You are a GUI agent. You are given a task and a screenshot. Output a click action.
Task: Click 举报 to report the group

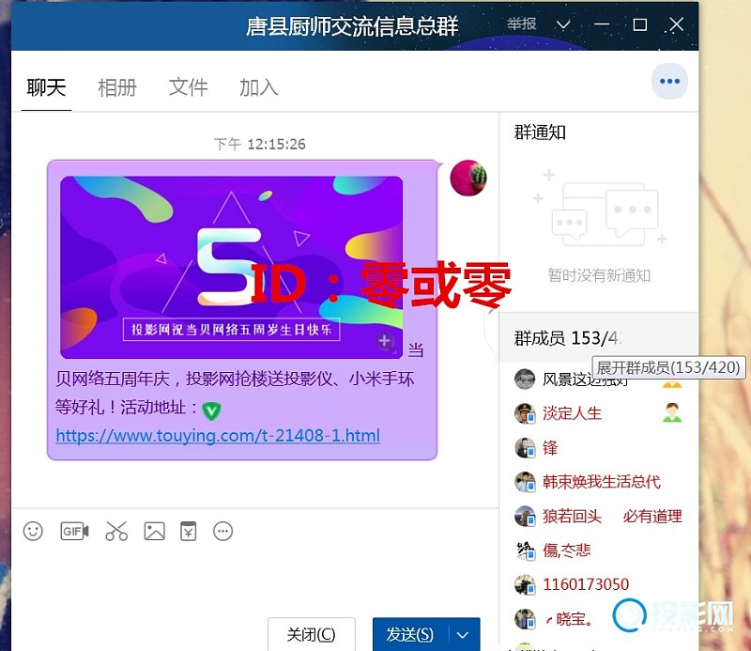pyautogui.click(x=522, y=23)
